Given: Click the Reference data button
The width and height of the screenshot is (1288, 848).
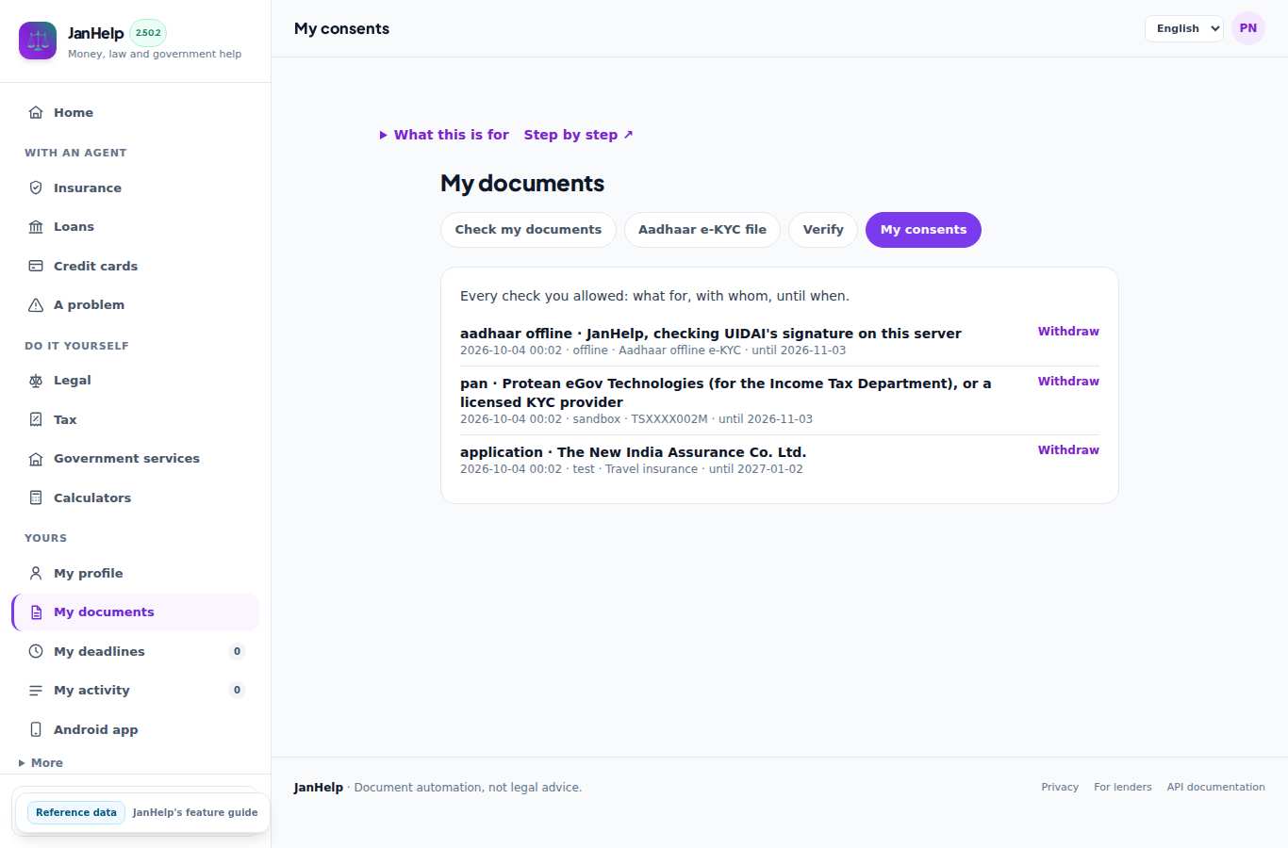Looking at the screenshot, I should tap(76, 812).
